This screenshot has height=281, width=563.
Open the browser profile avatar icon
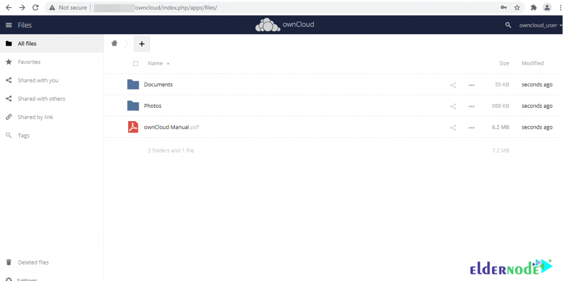point(547,8)
